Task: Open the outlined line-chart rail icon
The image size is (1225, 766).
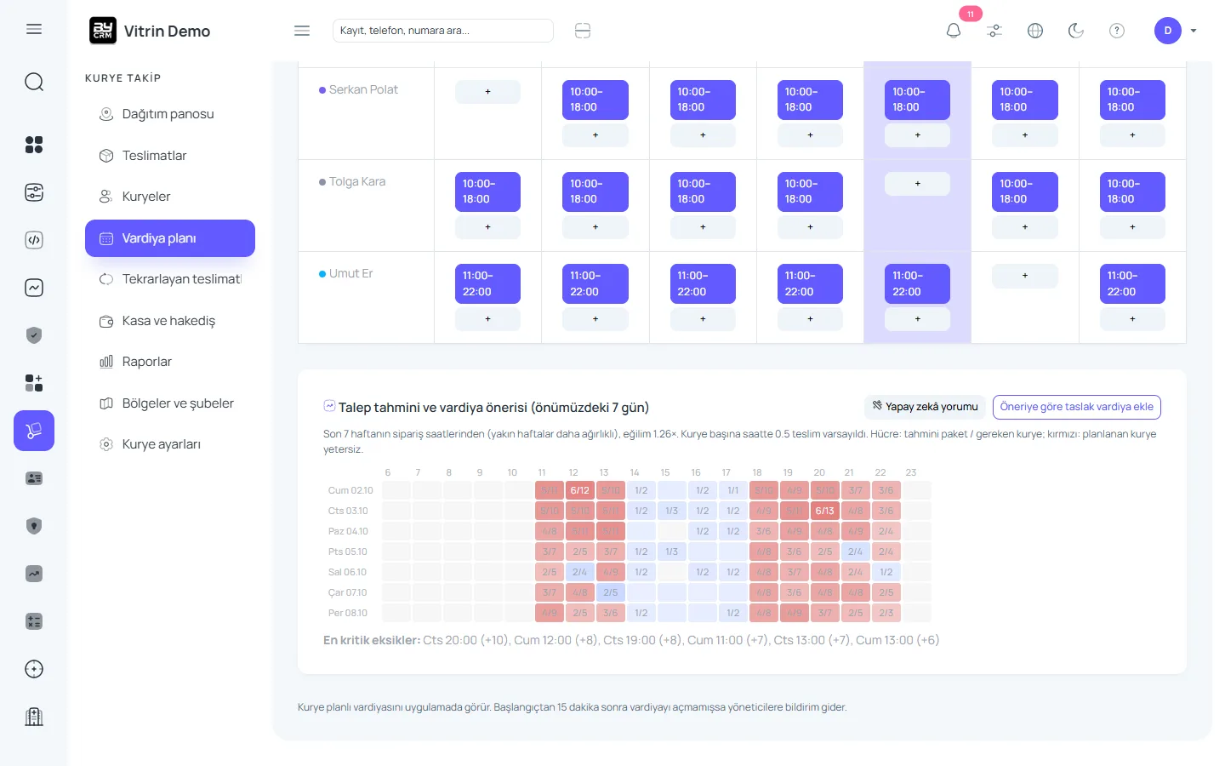Action: click(x=34, y=288)
